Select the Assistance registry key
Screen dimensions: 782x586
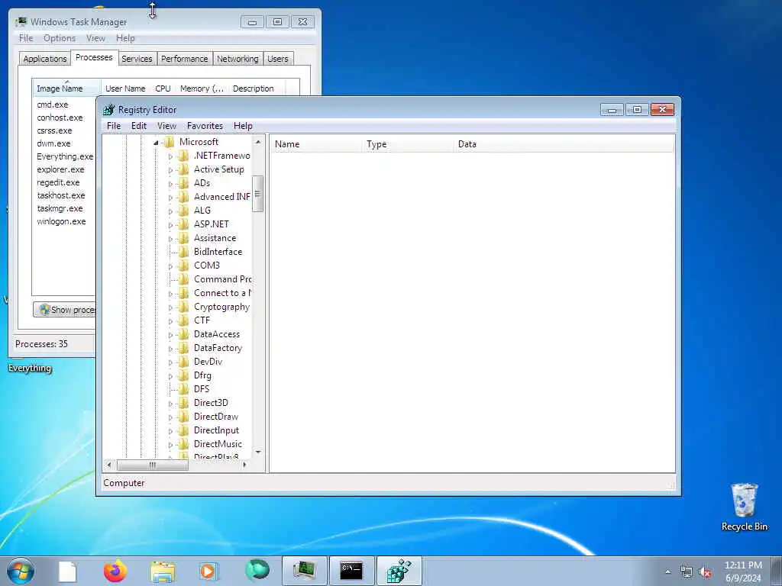[x=215, y=238]
